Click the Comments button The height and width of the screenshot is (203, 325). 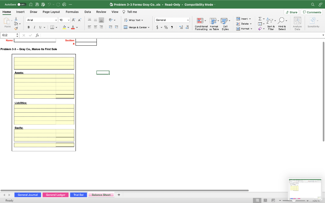pos(312,12)
